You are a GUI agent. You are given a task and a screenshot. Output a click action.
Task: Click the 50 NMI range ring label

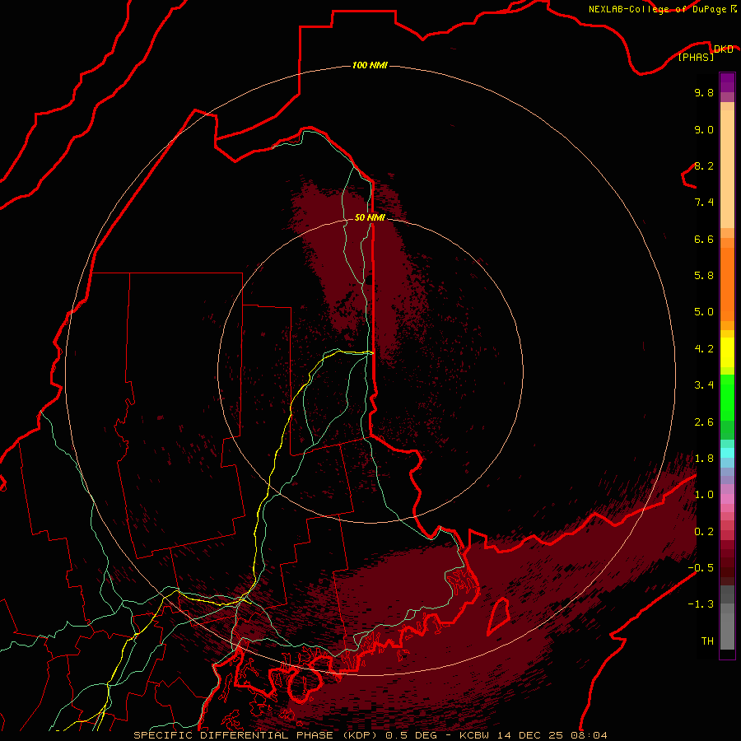click(x=370, y=217)
